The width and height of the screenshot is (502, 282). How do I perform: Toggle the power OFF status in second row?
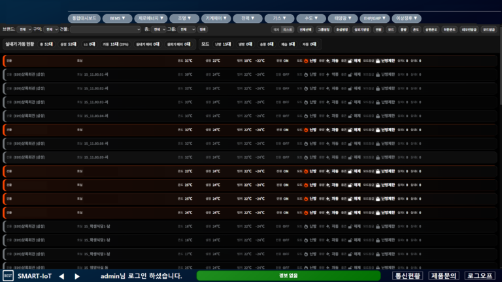[x=286, y=74]
